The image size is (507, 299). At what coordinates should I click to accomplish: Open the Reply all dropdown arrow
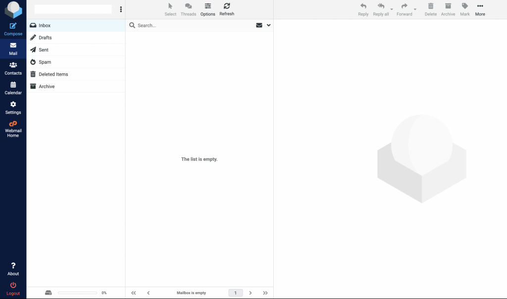391,10
